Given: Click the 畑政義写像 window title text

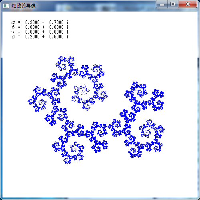Looking at the screenshot, I should click(24, 6).
